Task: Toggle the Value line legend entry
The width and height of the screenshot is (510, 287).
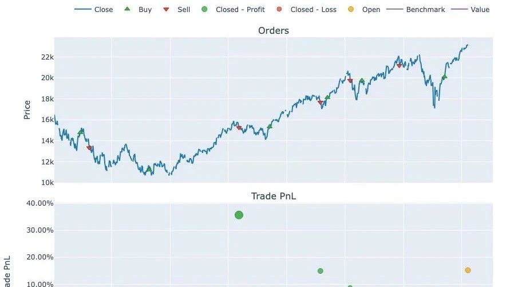Action: pyautogui.click(x=473, y=10)
